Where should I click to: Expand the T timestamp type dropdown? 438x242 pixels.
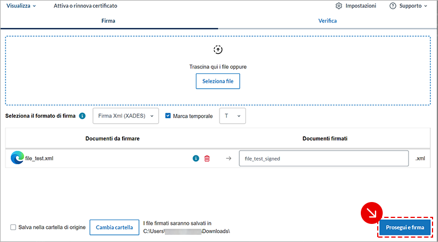(x=232, y=116)
